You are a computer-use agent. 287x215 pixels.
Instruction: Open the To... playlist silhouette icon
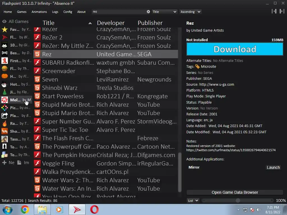(4, 147)
